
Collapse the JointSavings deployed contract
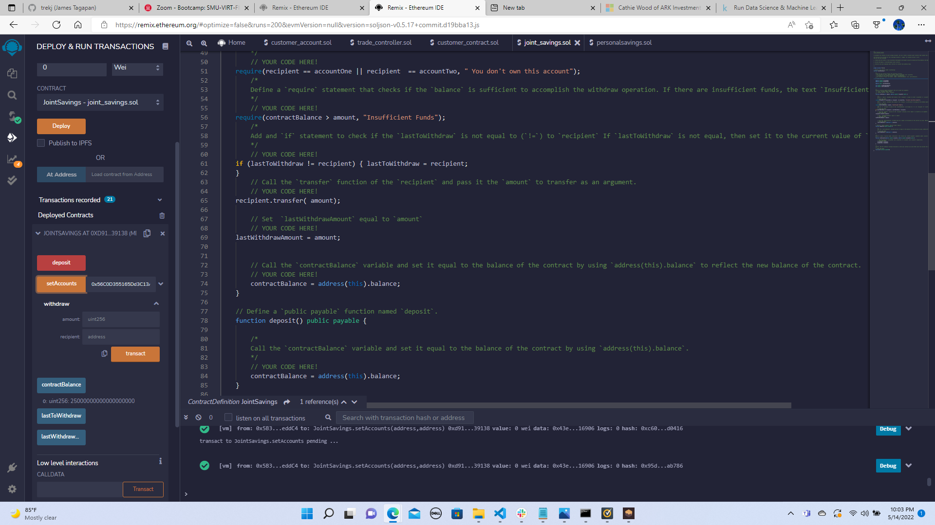[38, 233]
